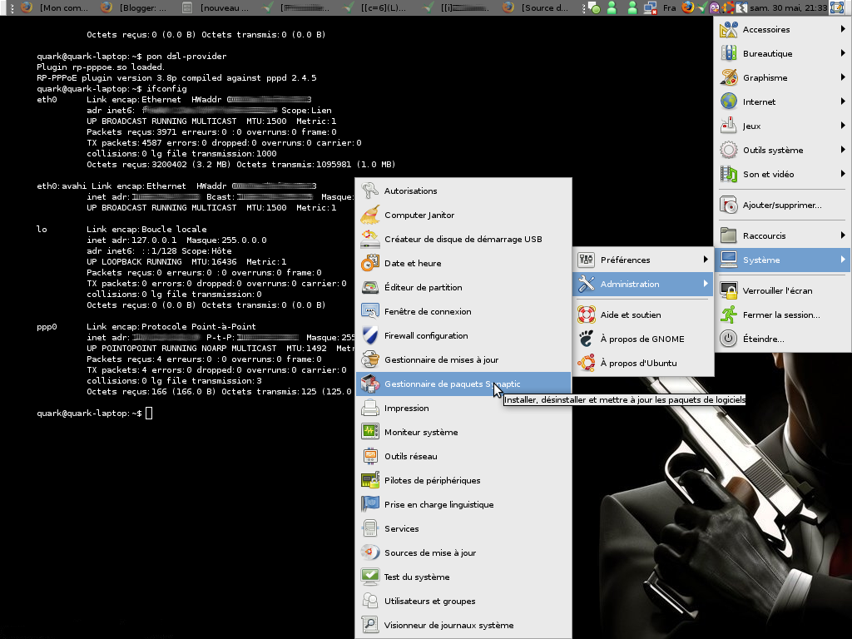The width and height of the screenshot is (852, 639).
Task: Open Autorisations from the Administration menu
Action: pos(463,191)
